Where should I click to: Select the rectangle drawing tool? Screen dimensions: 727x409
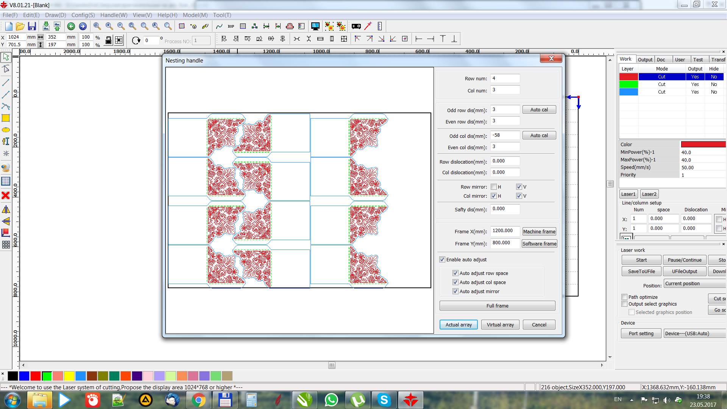click(6, 118)
